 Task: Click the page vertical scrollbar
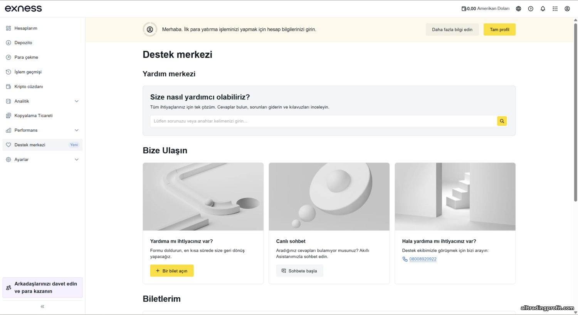click(575, 111)
